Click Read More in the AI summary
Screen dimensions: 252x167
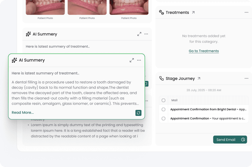pos(23,113)
